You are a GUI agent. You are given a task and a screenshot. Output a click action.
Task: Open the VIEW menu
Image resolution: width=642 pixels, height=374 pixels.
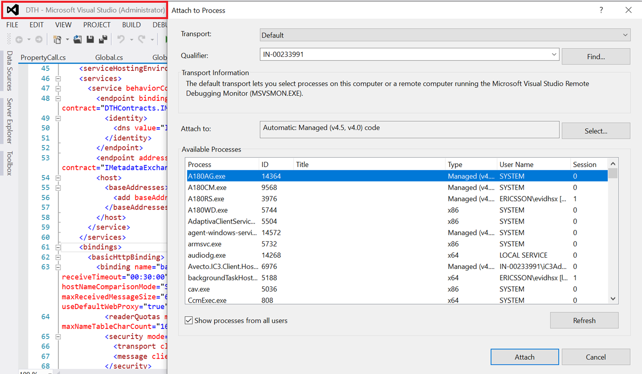tap(64, 25)
